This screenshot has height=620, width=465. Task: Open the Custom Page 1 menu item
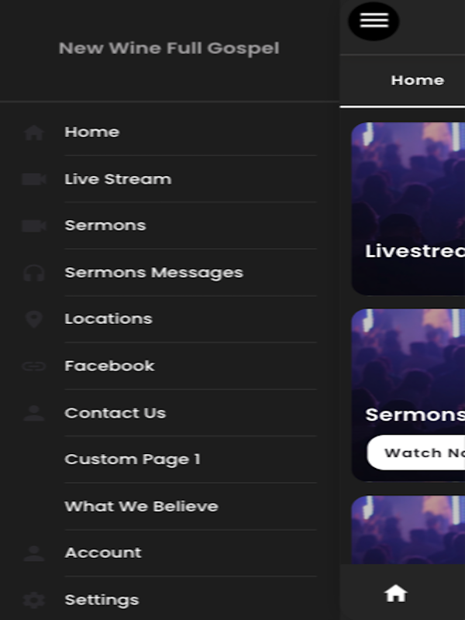tap(133, 460)
